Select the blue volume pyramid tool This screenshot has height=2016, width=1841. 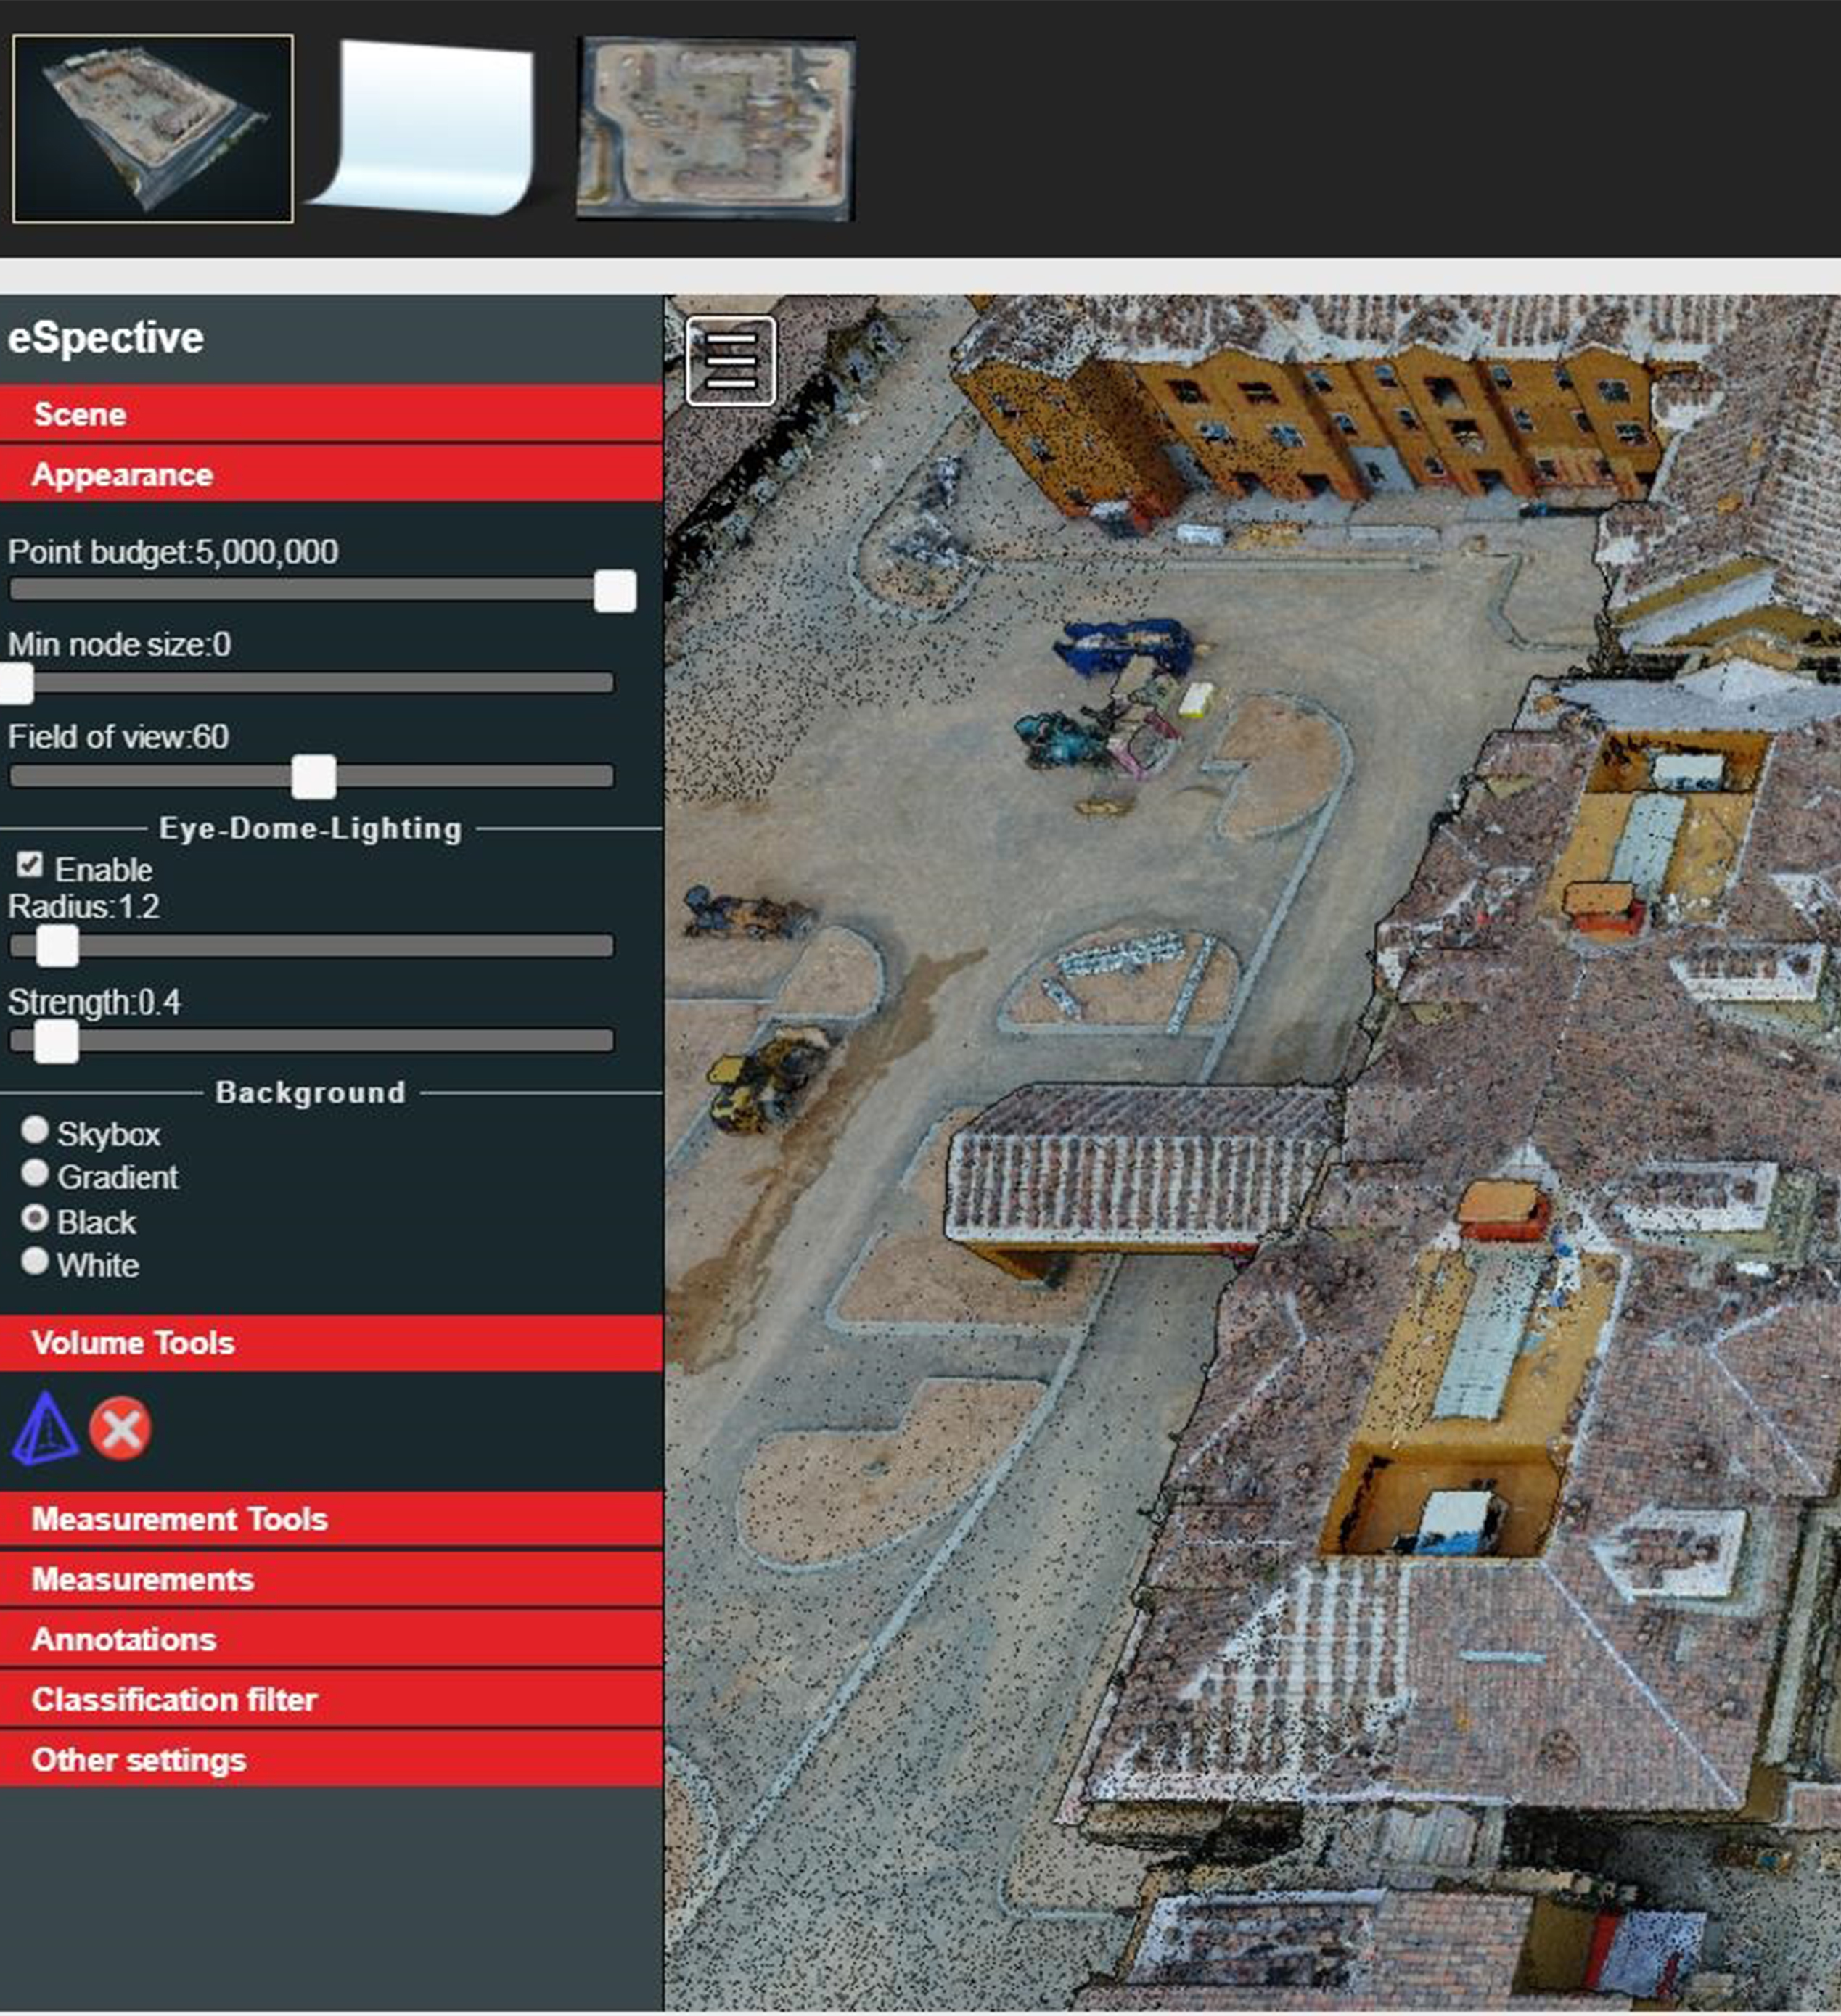[45, 1428]
